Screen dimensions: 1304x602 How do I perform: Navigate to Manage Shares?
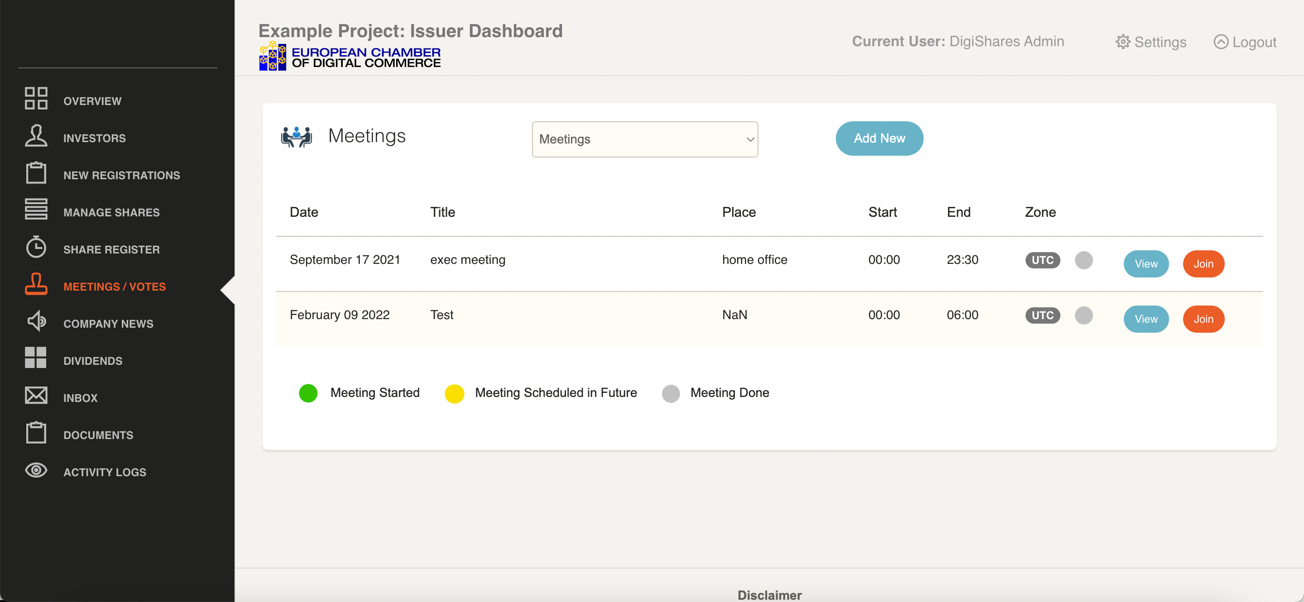pyautogui.click(x=111, y=212)
